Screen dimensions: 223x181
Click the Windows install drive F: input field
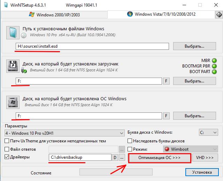89,116
